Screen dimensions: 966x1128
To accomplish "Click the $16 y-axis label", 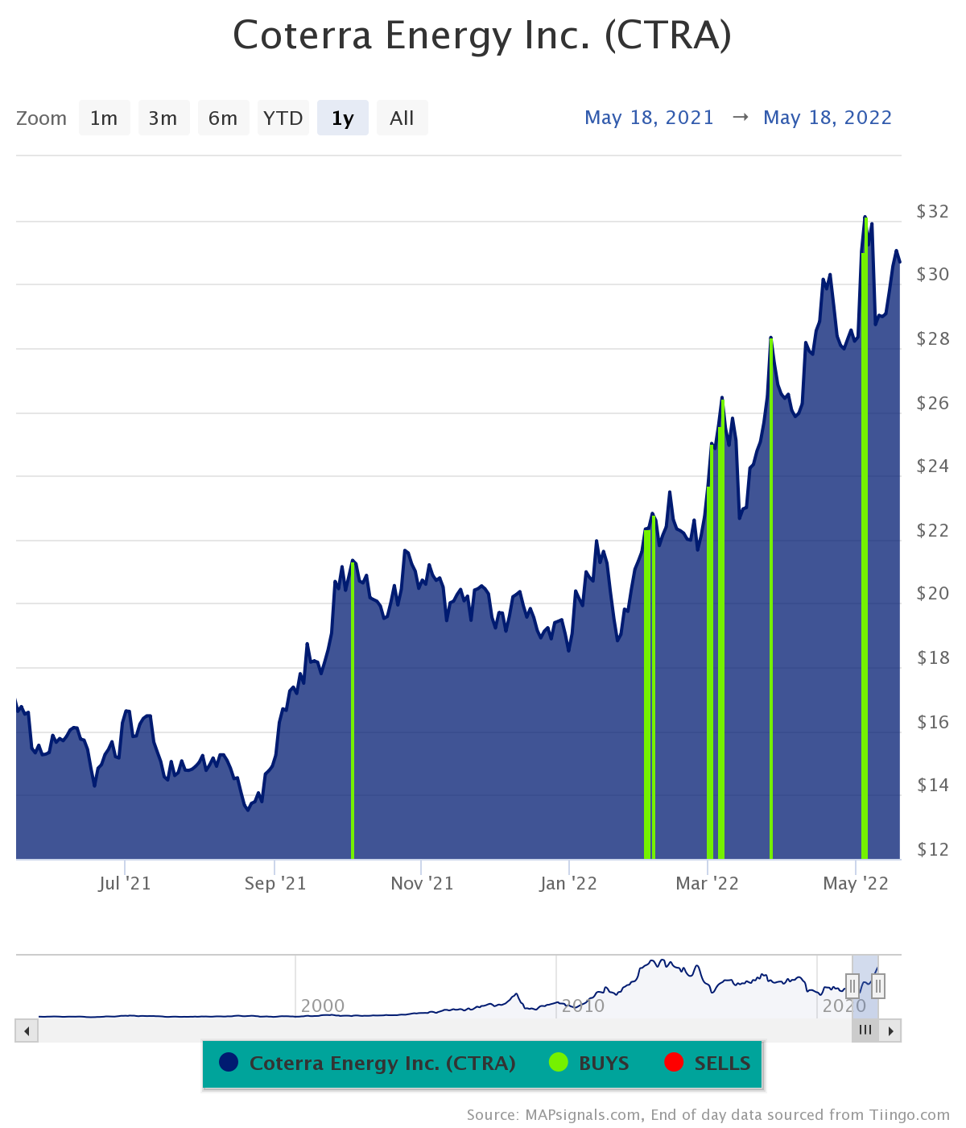I will click(x=933, y=722).
